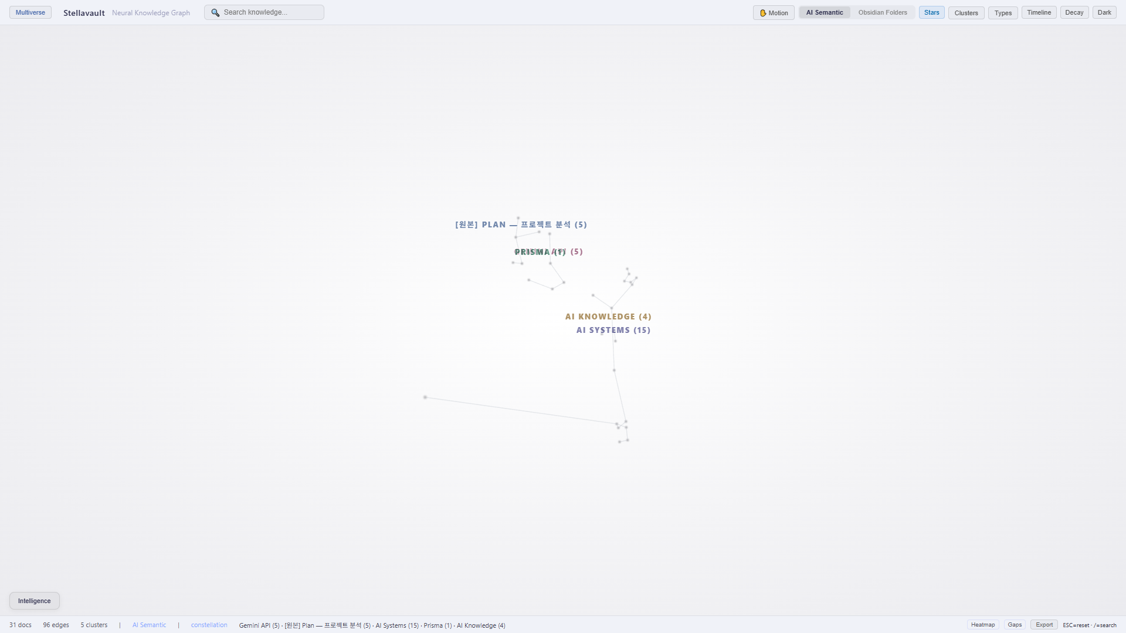This screenshot has width=1126, height=633.
Task: Click the Export button
Action: point(1044,625)
